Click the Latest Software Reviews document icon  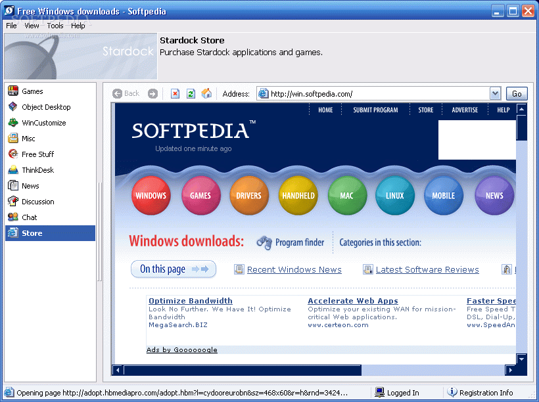[368, 269]
